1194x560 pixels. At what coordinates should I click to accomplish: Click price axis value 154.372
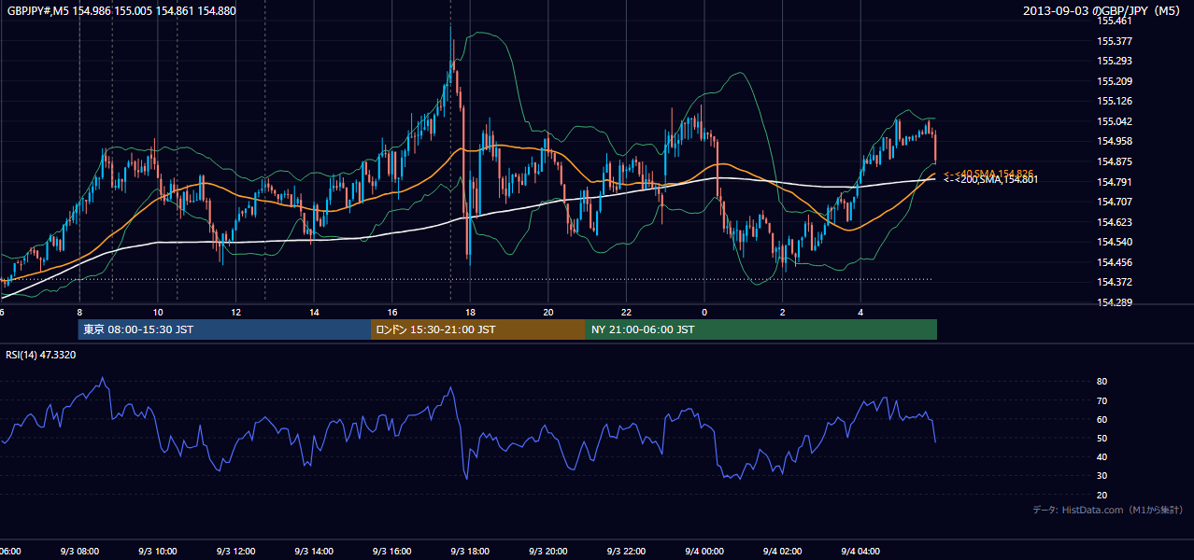click(x=1116, y=282)
